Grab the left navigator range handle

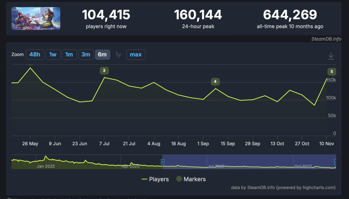[163, 162]
